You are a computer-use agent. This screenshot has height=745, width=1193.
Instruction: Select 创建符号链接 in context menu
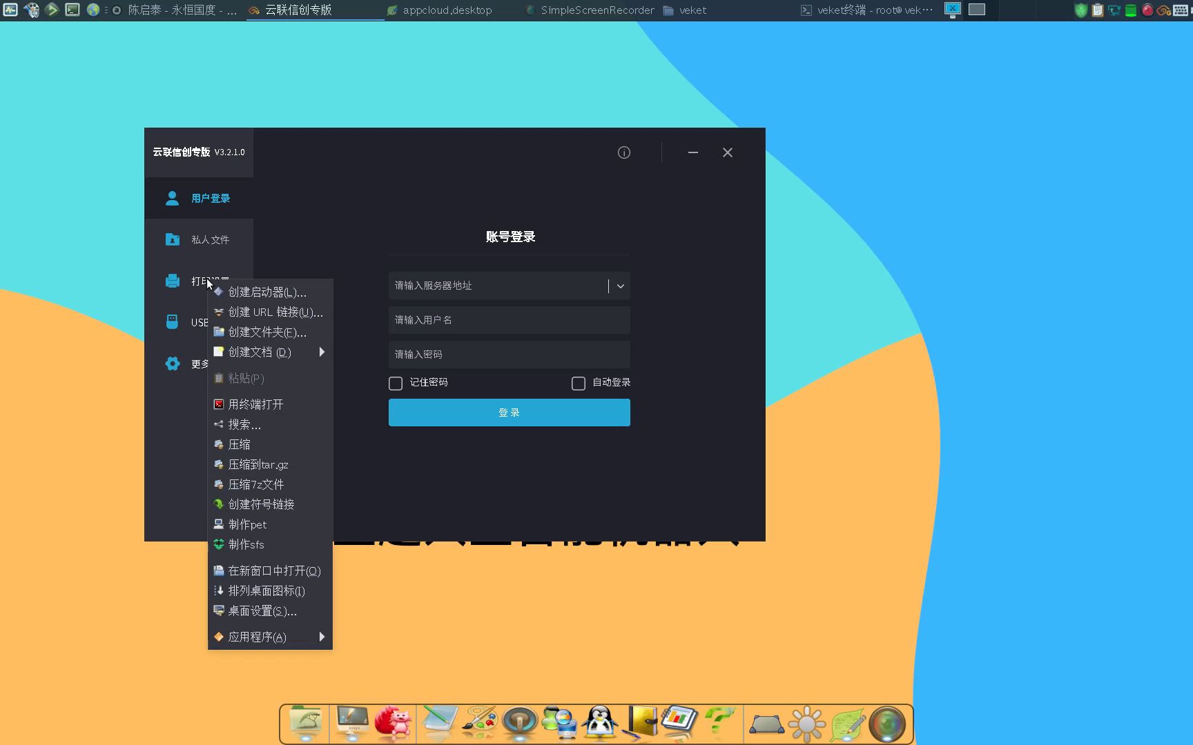(270, 504)
